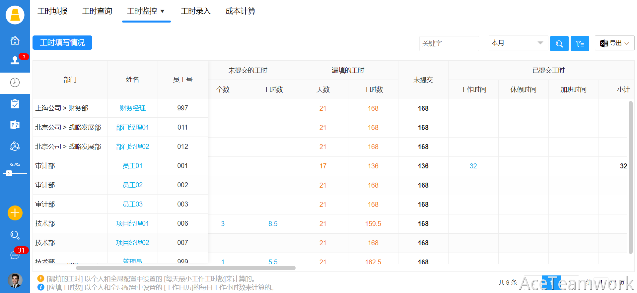Click the horizontal table scrollbar
This screenshot has height=293, width=637.
pyautogui.click(x=185, y=268)
